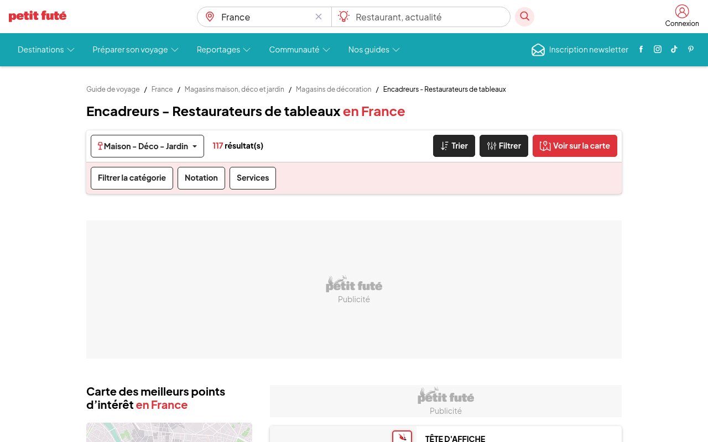The width and height of the screenshot is (708, 442).
Task: Click Voir sur la carte button
Action: 575,146
